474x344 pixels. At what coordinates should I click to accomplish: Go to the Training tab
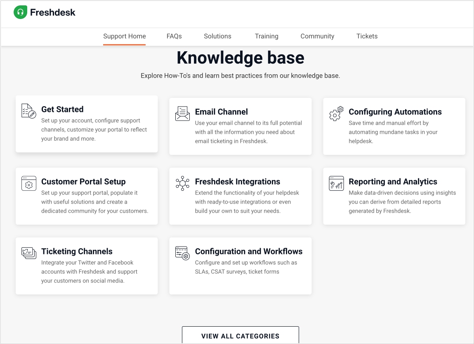tap(266, 36)
